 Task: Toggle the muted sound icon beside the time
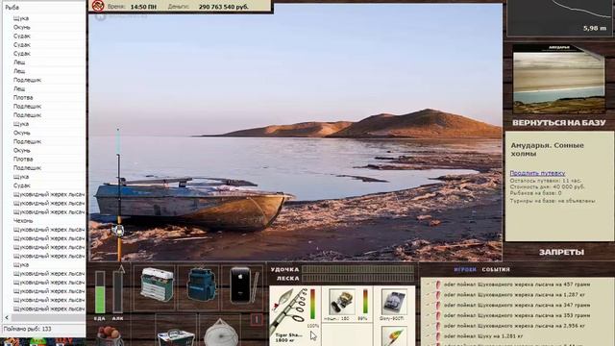coord(98,6)
